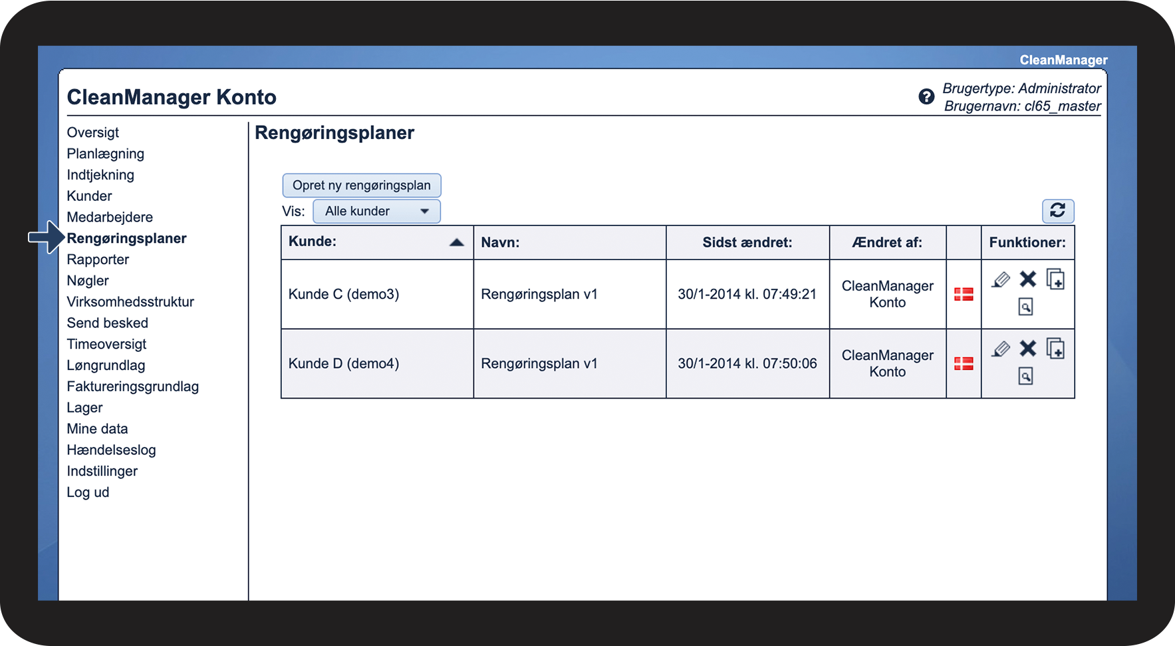Select Rengøringsplaner in the sidebar
This screenshot has height=646, width=1175.
pyautogui.click(x=126, y=238)
